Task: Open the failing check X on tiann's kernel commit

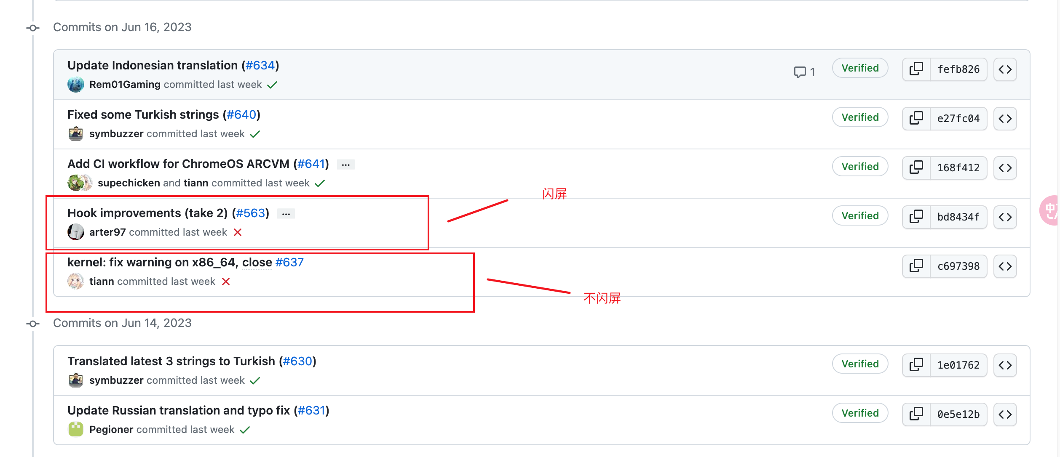Action: tap(226, 281)
